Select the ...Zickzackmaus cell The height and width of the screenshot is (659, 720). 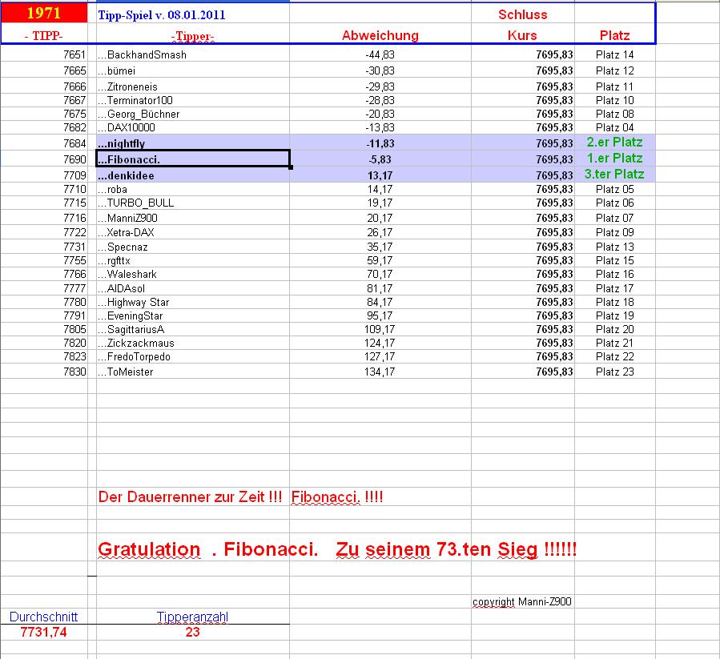[192, 343]
